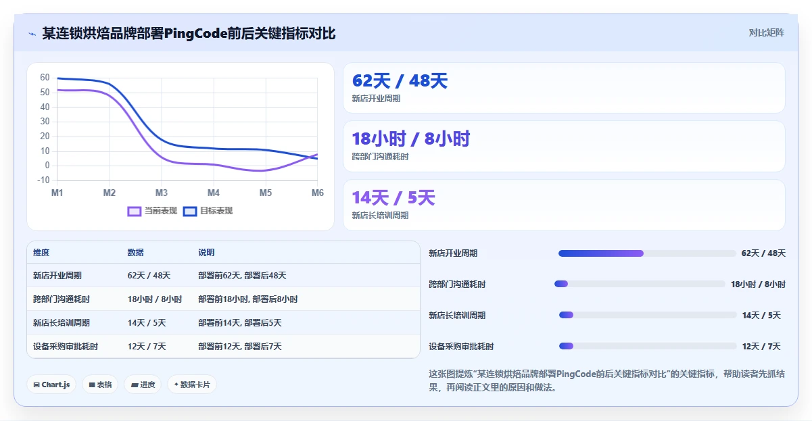This screenshot has width=812, height=421.
Task: Click the 维度 column header
Action: coord(41,253)
